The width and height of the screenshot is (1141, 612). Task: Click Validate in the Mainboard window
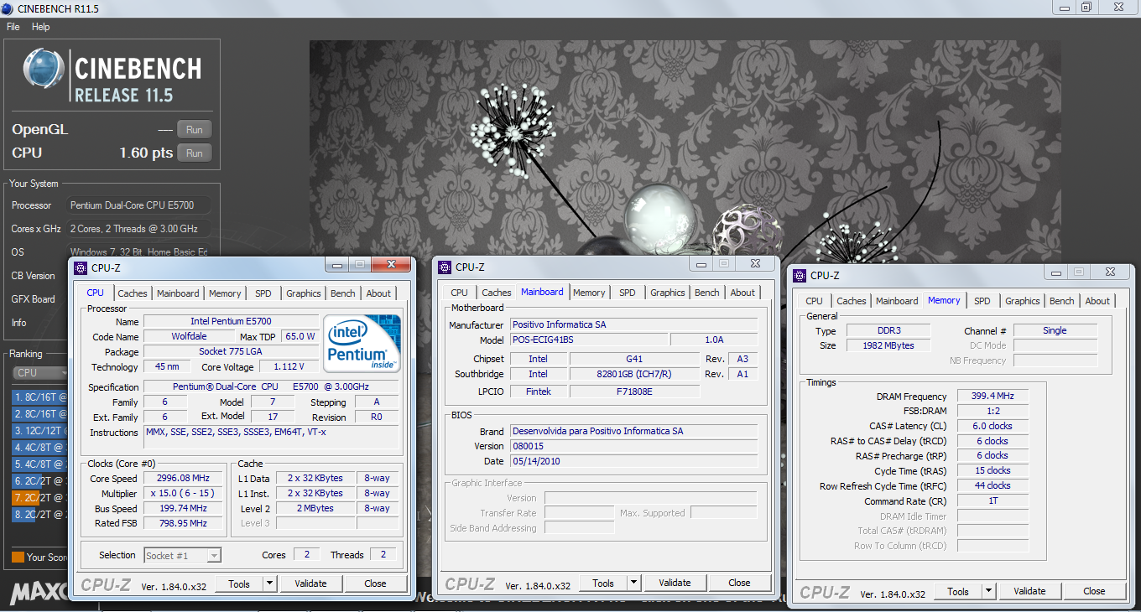click(675, 583)
